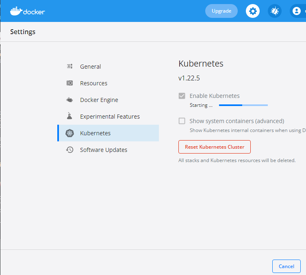Switch to Software Updates section

pos(108,150)
